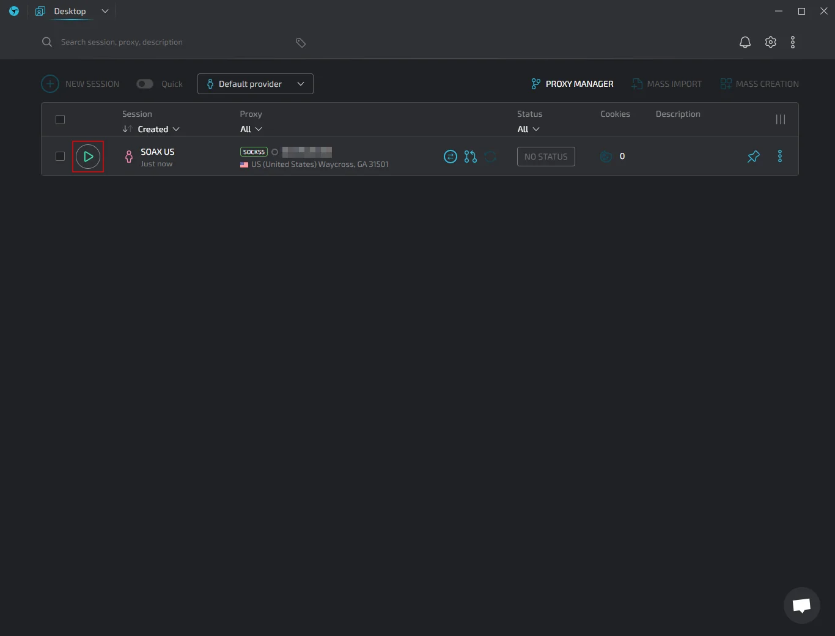
Task: Open settings via the gear icon
Action: (x=770, y=42)
